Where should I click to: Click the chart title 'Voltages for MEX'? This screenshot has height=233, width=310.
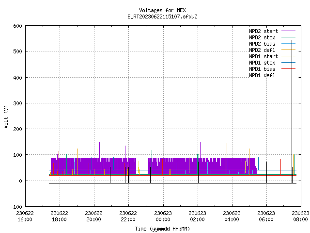click(x=162, y=10)
